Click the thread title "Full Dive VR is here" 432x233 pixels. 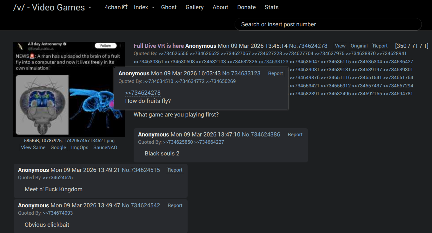click(x=159, y=46)
